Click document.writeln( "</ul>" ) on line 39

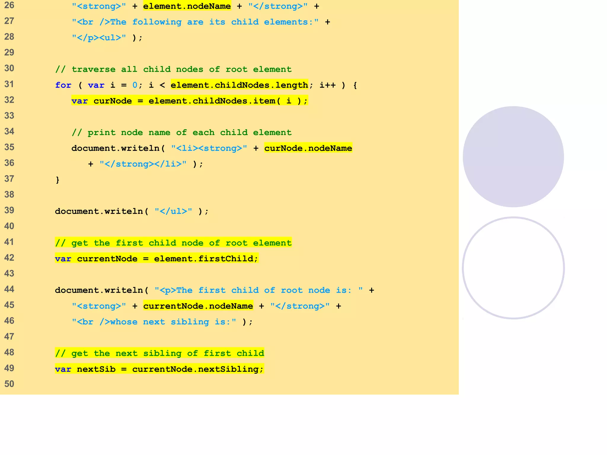pos(132,211)
